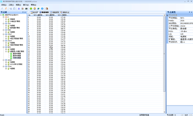
Task: Click the two-people users toolbar icon
Action: pos(38,8)
